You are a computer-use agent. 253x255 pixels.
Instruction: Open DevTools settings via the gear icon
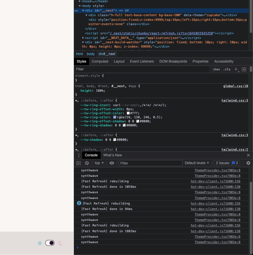[x=248, y=163]
